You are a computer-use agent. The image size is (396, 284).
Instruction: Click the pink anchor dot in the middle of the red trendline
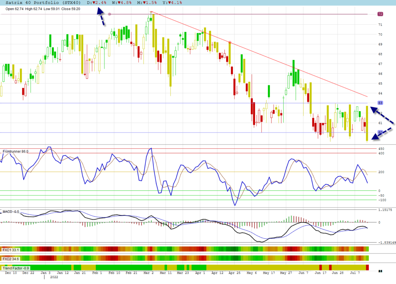pyautogui.click(x=230, y=43)
